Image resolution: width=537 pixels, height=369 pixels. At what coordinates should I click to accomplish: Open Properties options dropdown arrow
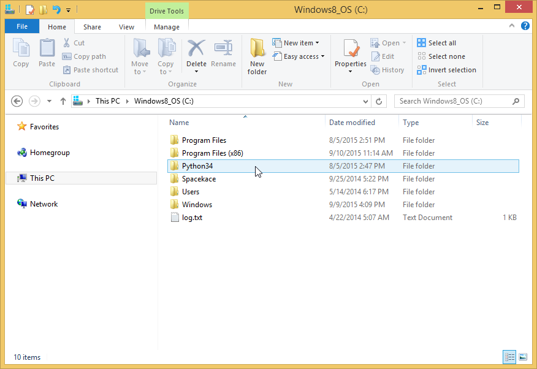(x=351, y=72)
